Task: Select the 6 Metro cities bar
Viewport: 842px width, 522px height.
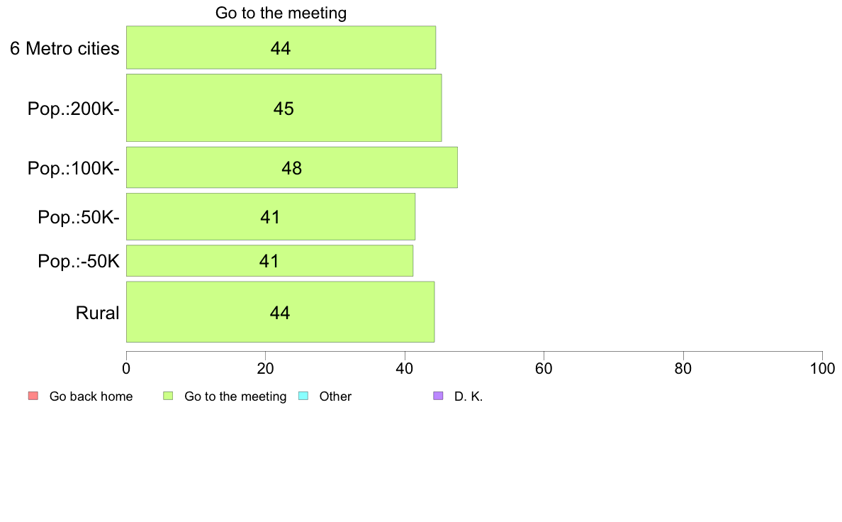Action: coord(281,48)
